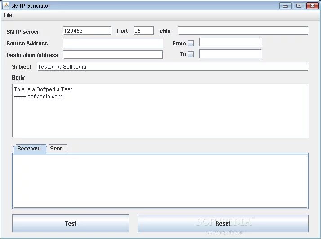Screen dimensions: 321x239
Task: Switch to the Sent tab
Action: coord(56,149)
